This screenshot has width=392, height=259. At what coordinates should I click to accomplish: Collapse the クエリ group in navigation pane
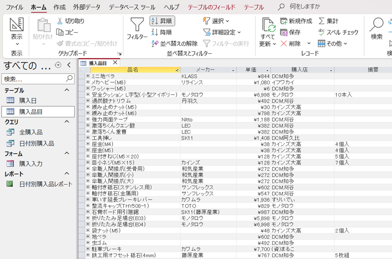pos(66,122)
